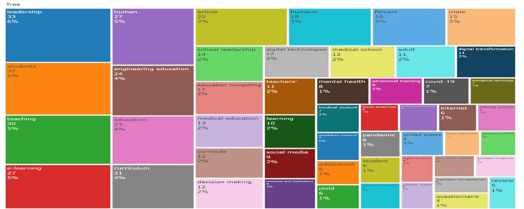Image resolution: width=524 pixels, height=209 pixels.
Task: Select the red e-learning tile
Action: 58,186
